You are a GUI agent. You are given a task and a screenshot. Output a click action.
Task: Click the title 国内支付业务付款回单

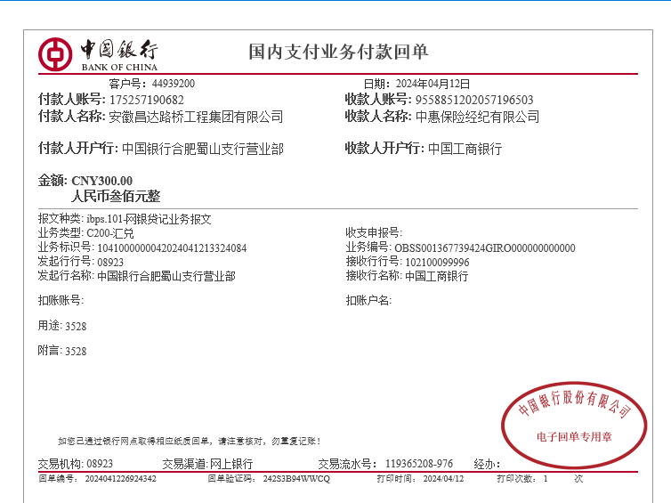(x=338, y=52)
